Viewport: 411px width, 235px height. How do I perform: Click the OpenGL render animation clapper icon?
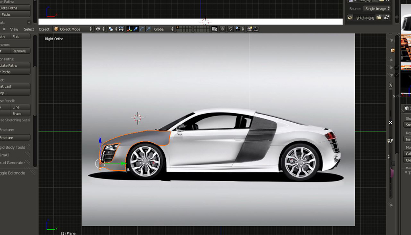[x=256, y=29]
